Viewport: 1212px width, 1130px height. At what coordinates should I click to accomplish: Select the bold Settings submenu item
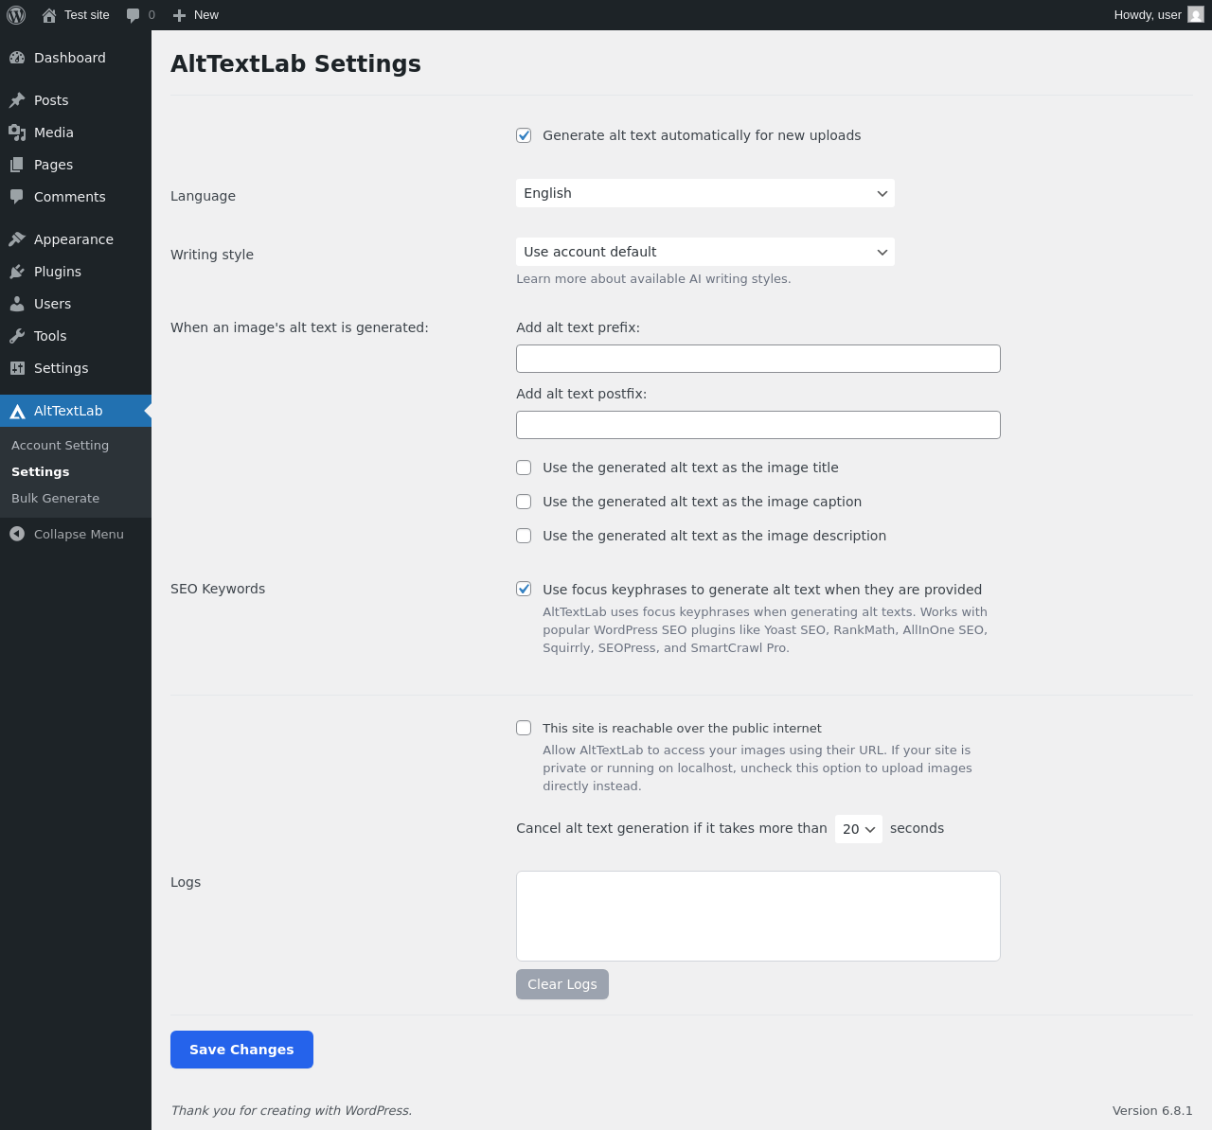tap(41, 471)
